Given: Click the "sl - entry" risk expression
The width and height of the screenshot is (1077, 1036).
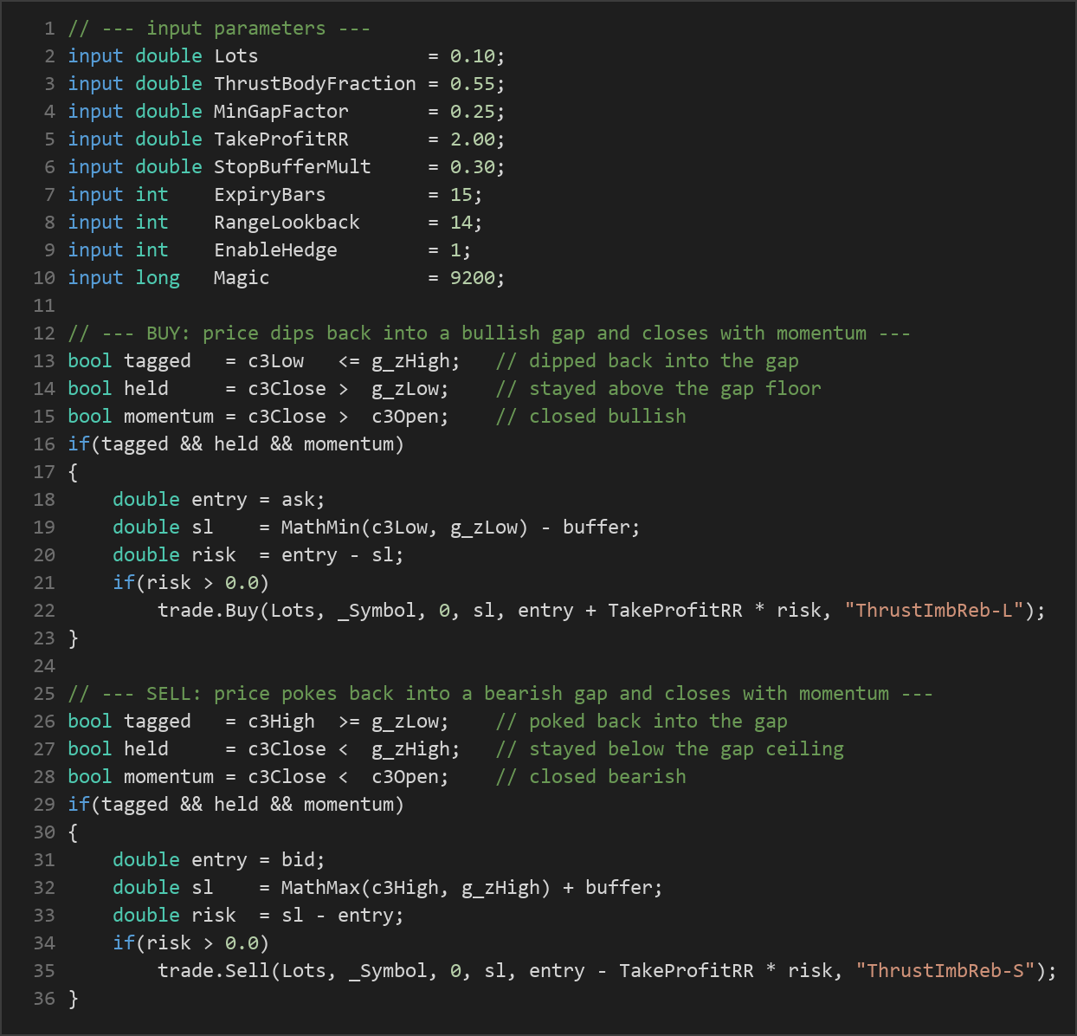Looking at the screenshot, I should pos(338,916).
